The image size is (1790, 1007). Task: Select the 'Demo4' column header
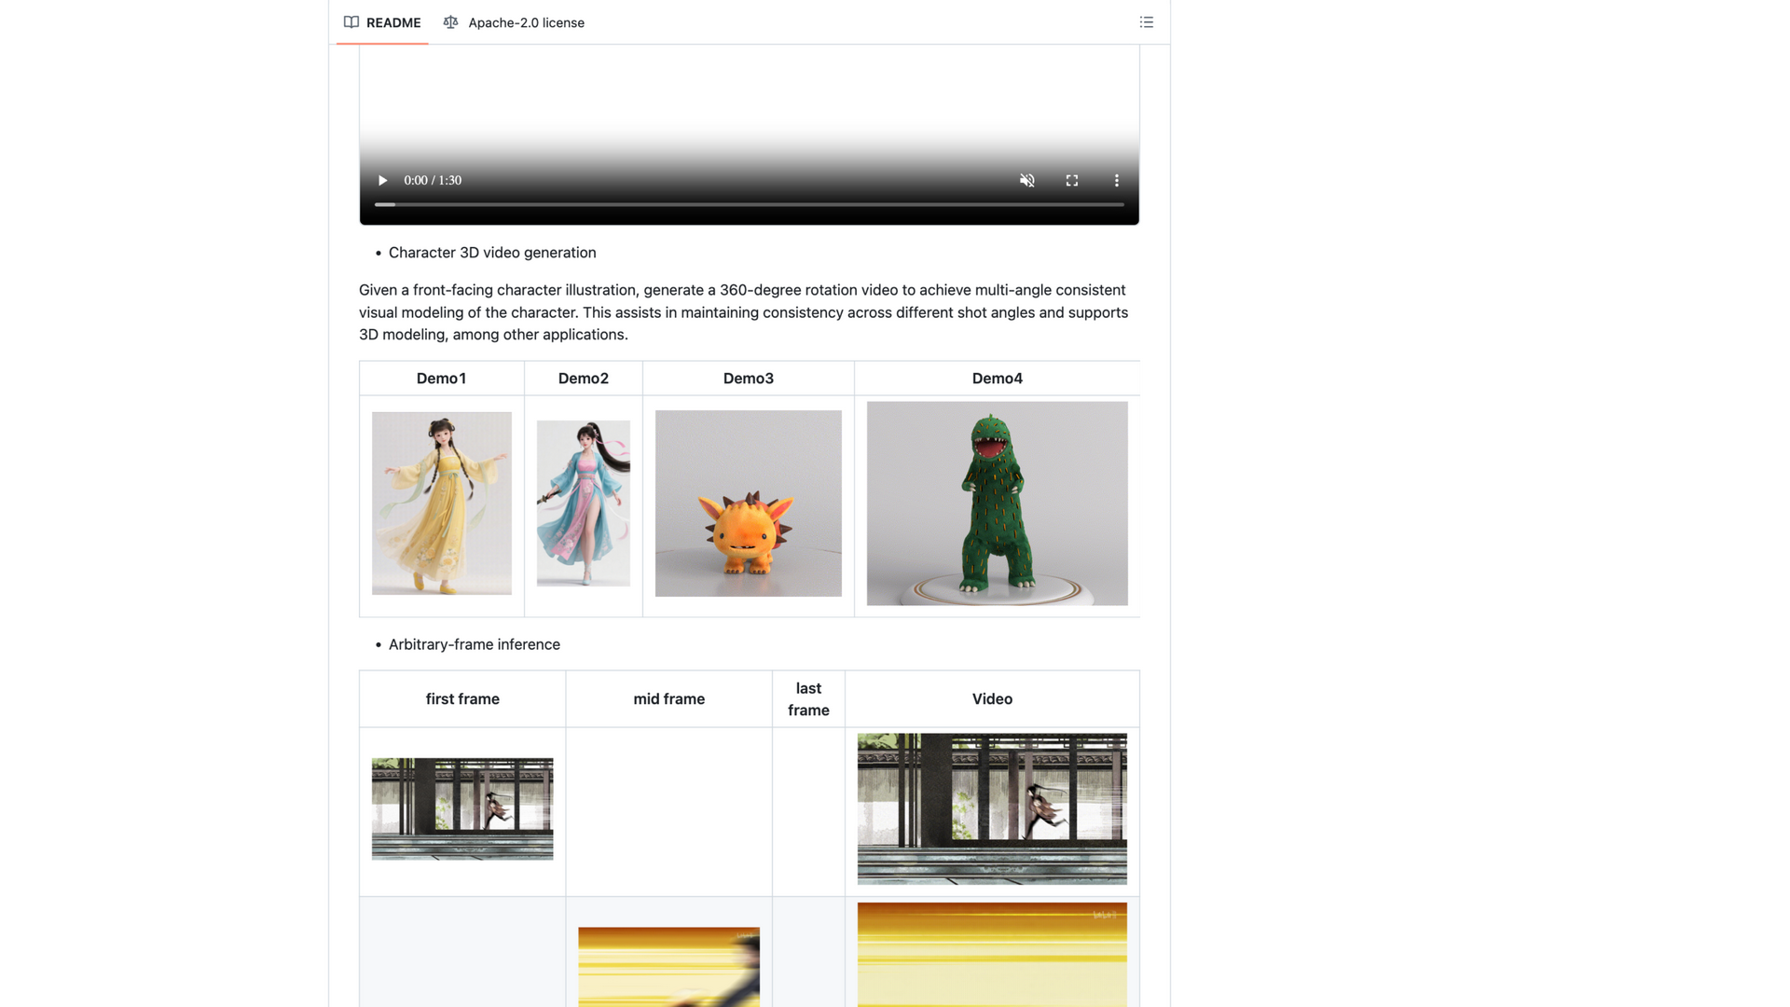point(998,379)
